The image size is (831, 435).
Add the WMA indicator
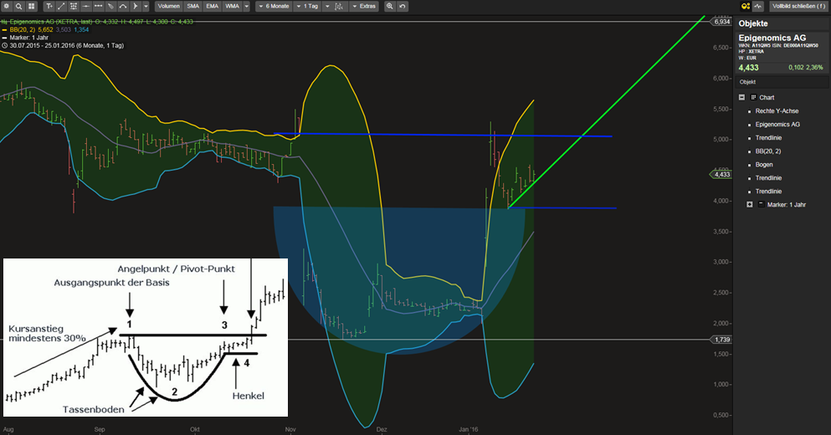[x=232, y=7]
